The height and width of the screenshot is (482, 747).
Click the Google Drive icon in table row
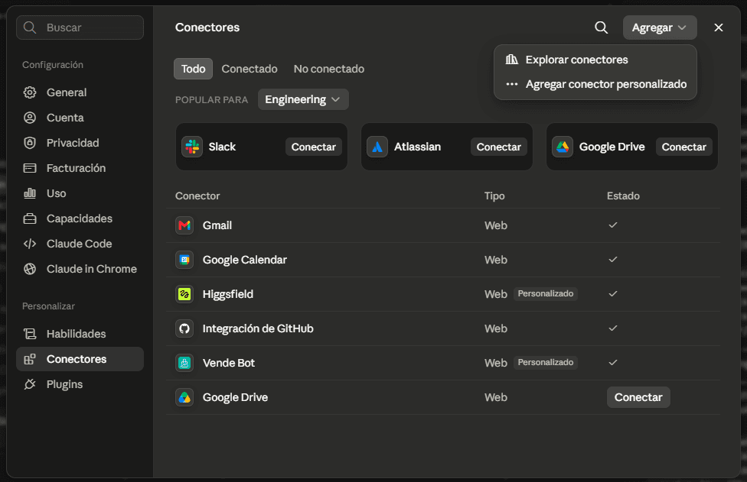(x=184, y=397)
